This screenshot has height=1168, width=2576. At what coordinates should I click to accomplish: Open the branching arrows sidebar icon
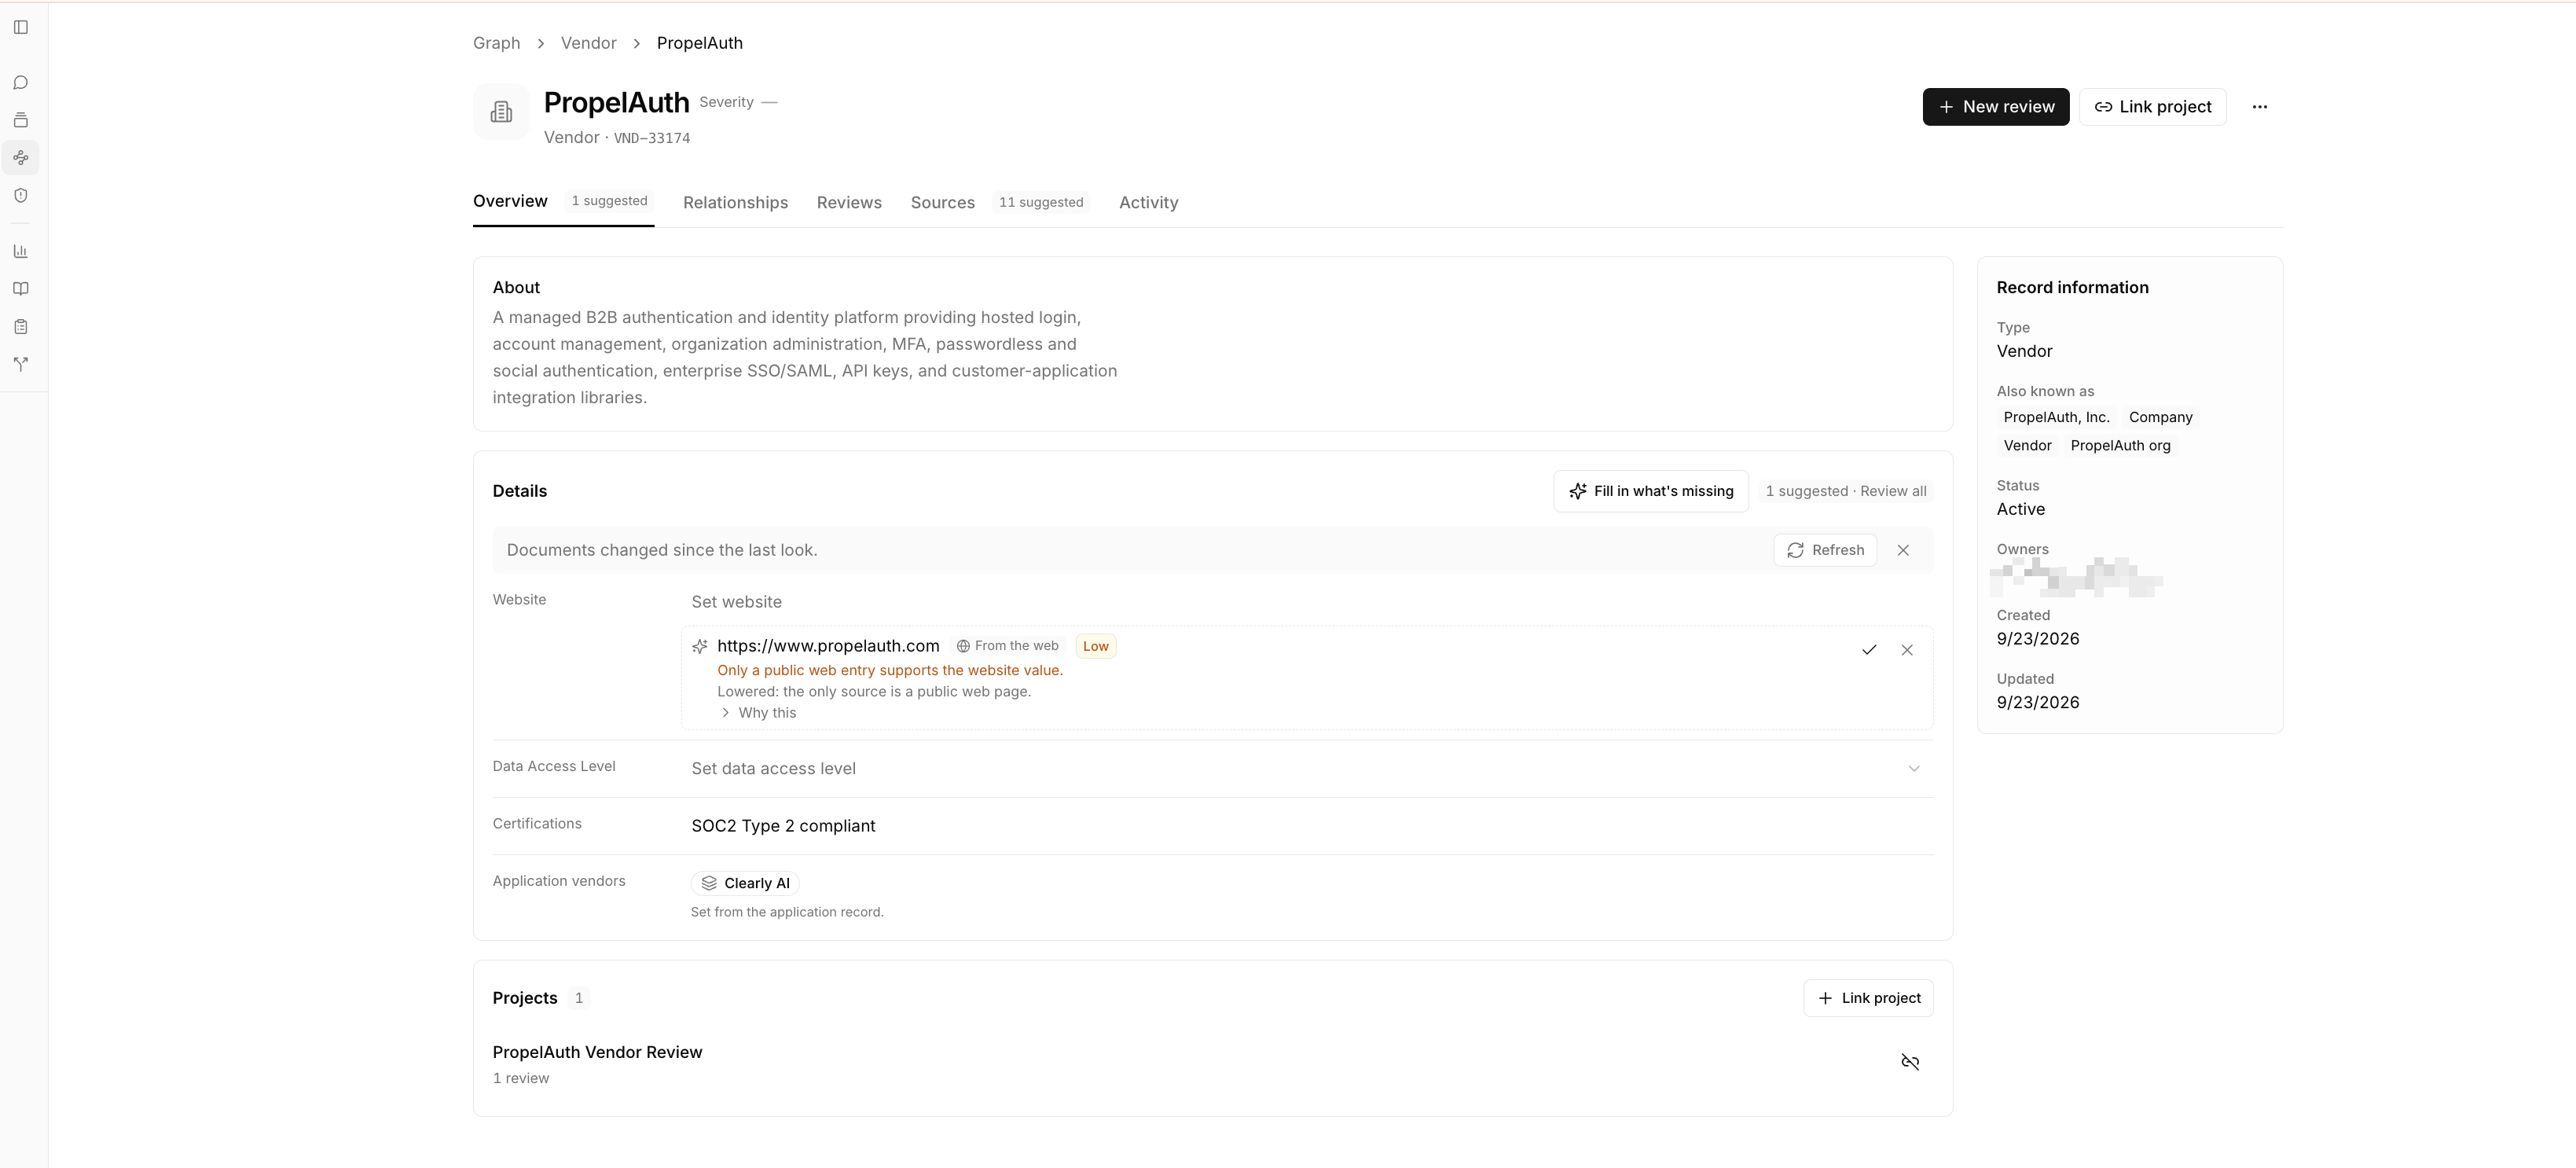(21, 364)
